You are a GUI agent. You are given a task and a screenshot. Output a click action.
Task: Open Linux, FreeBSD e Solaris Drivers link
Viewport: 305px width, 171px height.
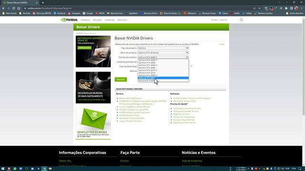click(x=135, y=107)
